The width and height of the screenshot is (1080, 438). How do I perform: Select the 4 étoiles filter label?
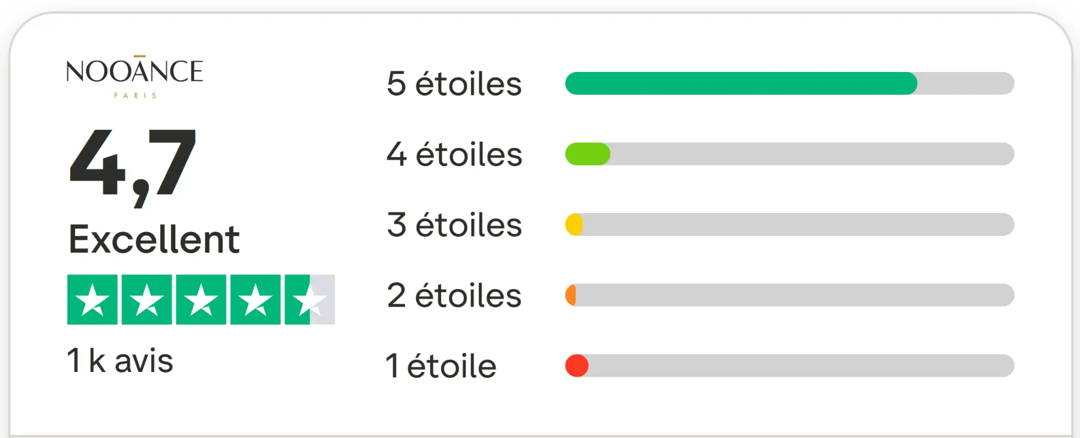(x=454, y=154)
